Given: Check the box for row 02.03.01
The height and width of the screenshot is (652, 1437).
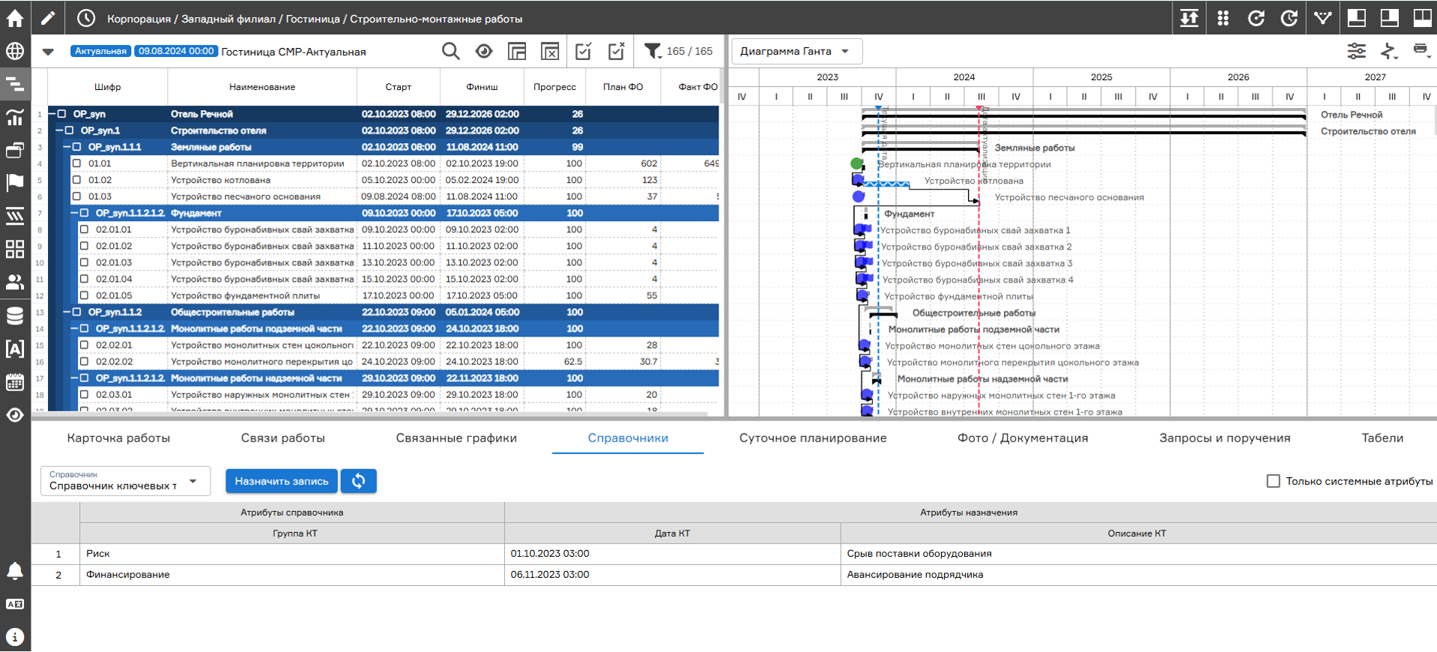Looking at the screenshot, I should point(84,394).
